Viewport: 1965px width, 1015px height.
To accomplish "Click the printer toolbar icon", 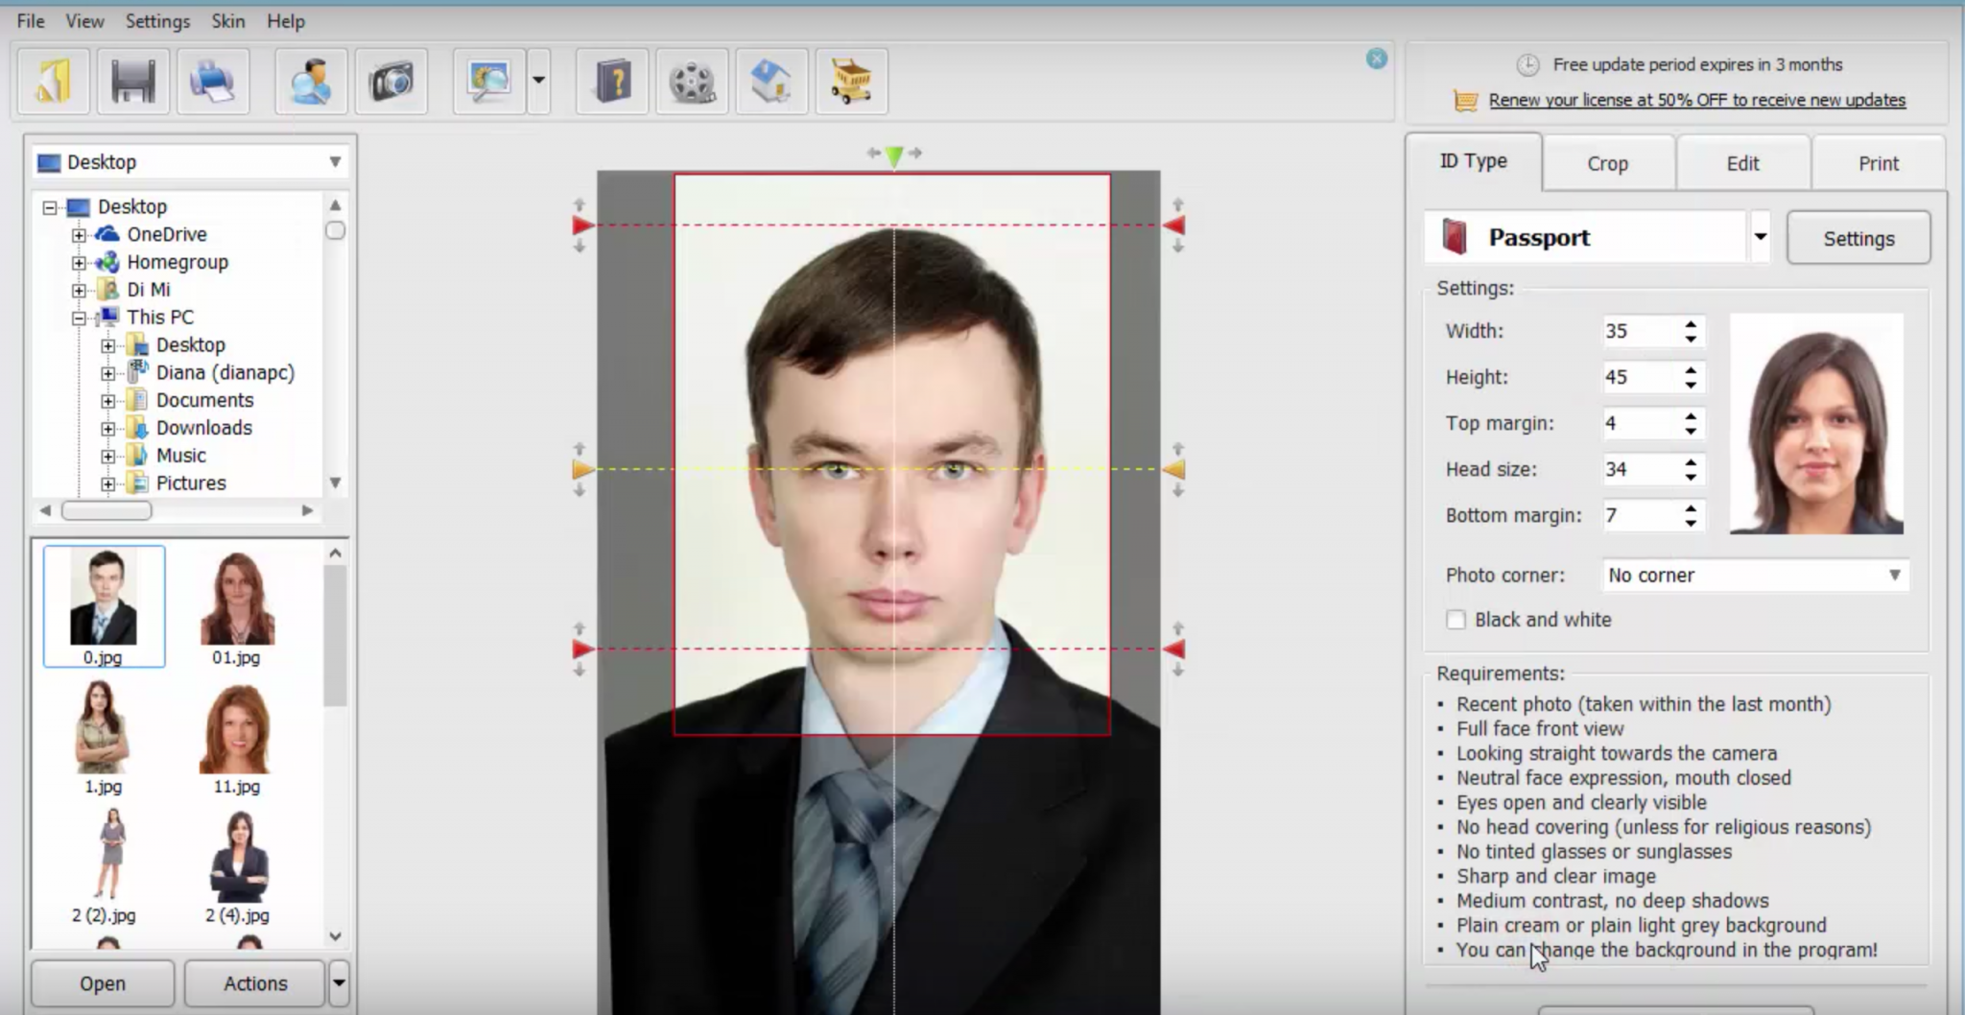I will pos(212,82).
